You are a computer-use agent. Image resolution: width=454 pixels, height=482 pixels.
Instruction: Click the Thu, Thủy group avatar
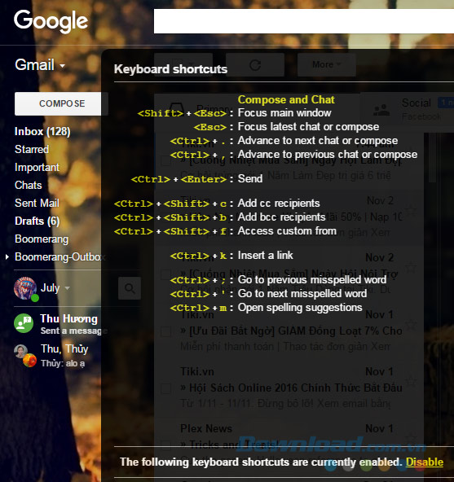pos(25,356)
